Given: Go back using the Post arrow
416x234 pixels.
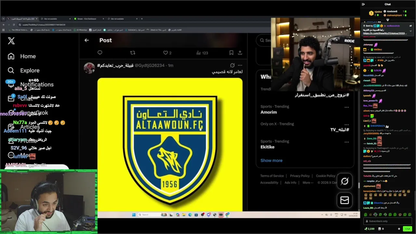Looking at the screenshot, I should coord(86,40).
